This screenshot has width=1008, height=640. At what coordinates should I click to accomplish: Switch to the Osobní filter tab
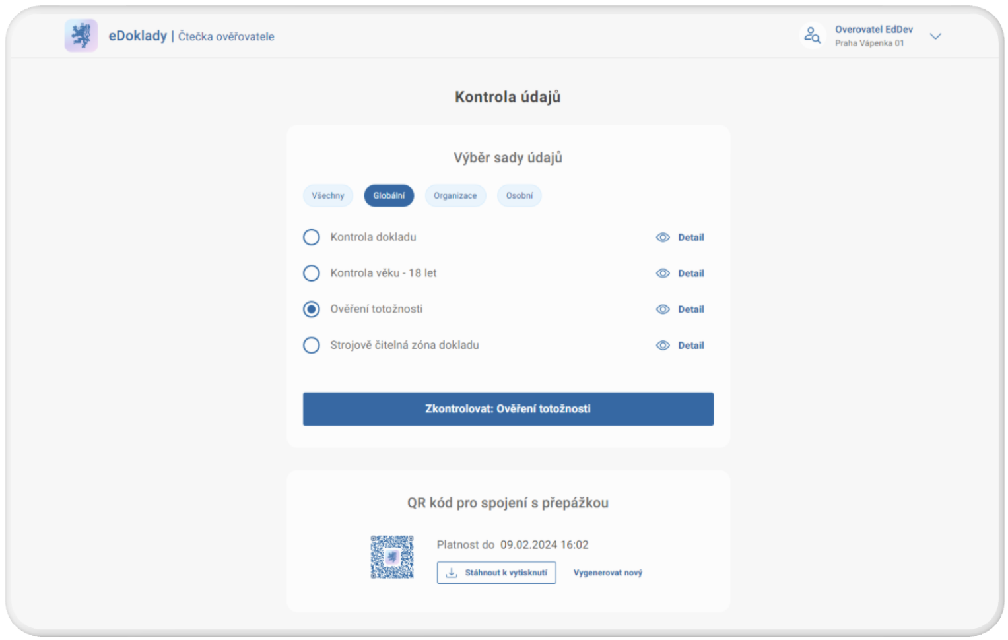click(520, 196)
